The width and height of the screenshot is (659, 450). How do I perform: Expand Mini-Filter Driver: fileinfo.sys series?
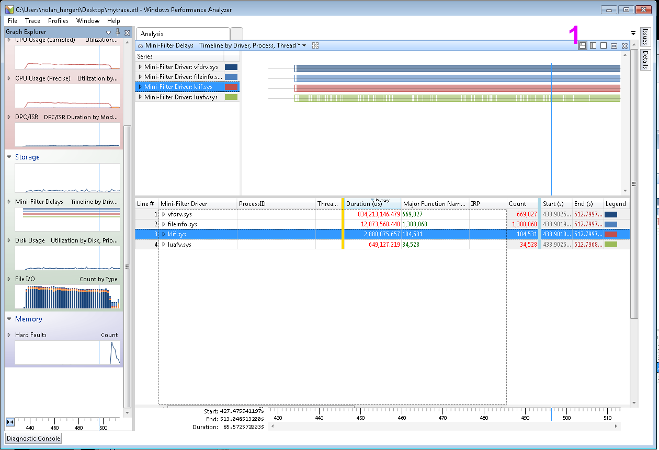coord(140,77)
